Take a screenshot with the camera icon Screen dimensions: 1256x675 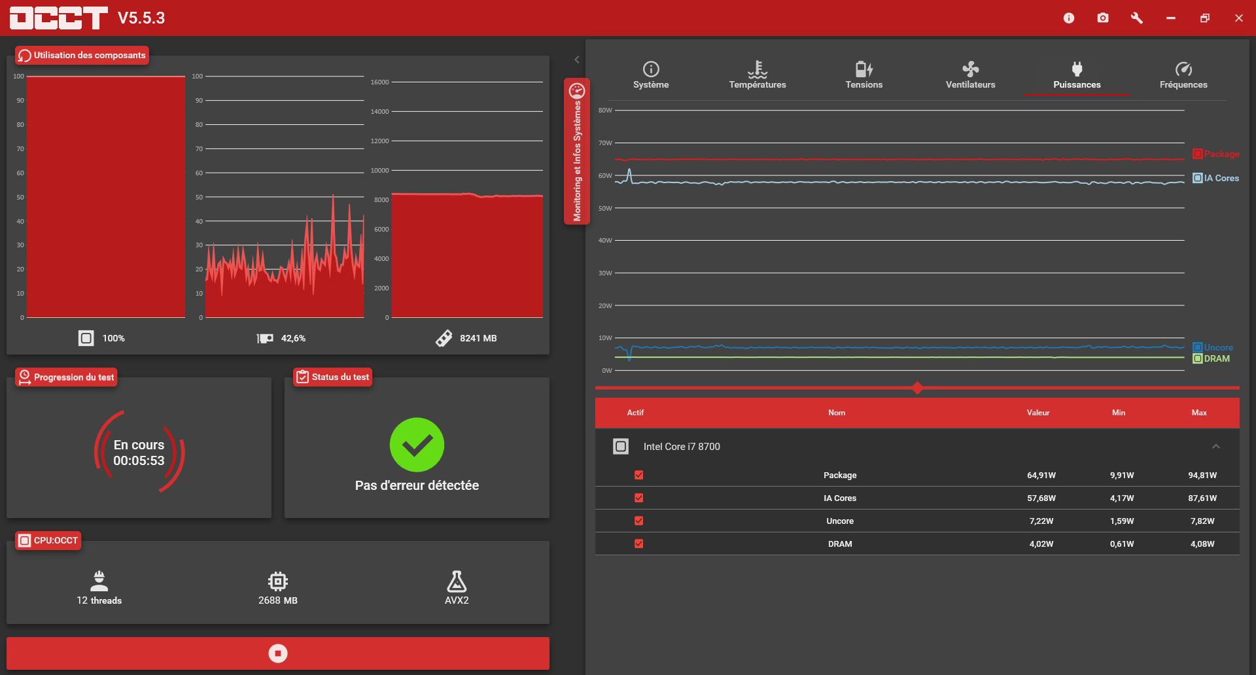click(1103, 18)
